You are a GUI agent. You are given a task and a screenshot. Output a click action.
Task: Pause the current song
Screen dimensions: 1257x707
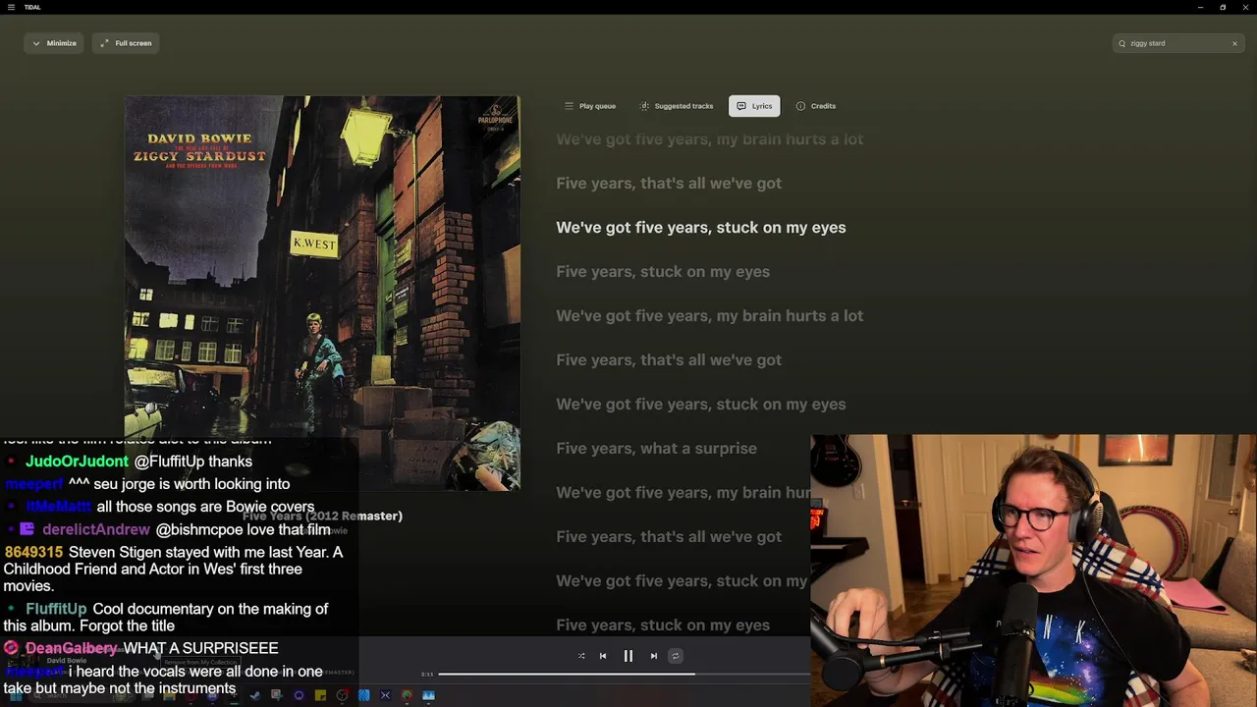click(x=628, y=656)
